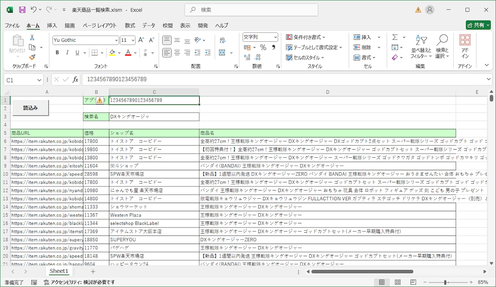The height and width of the screenshot is (287, 496).
Task: Click the Redo arrow icon
Action: pyautogui.click(x=49, y=10)
